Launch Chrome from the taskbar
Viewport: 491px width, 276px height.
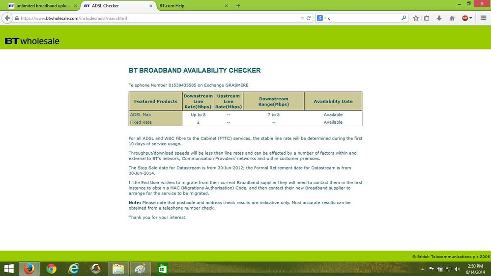click(x=51, y=269)
